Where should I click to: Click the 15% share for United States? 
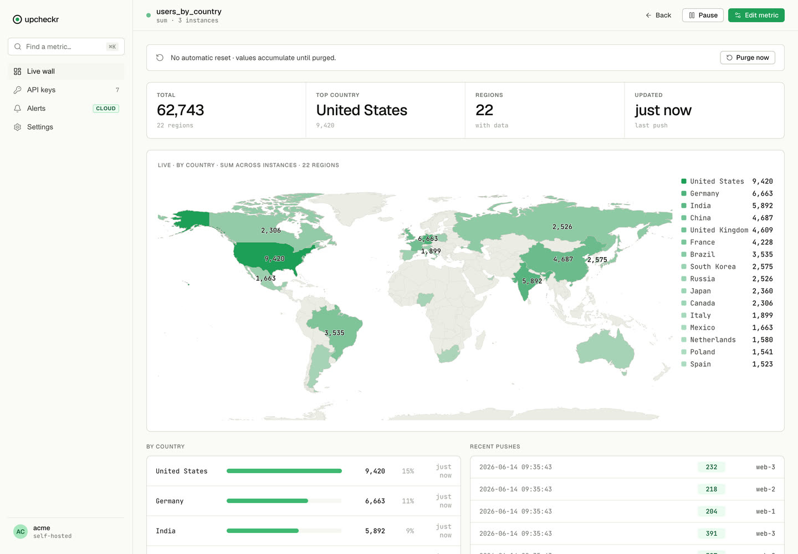[x=408, y=471]
